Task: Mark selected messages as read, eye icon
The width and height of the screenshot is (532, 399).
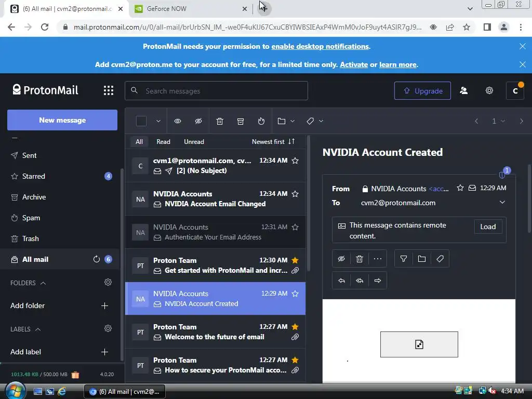Action: 178,121
